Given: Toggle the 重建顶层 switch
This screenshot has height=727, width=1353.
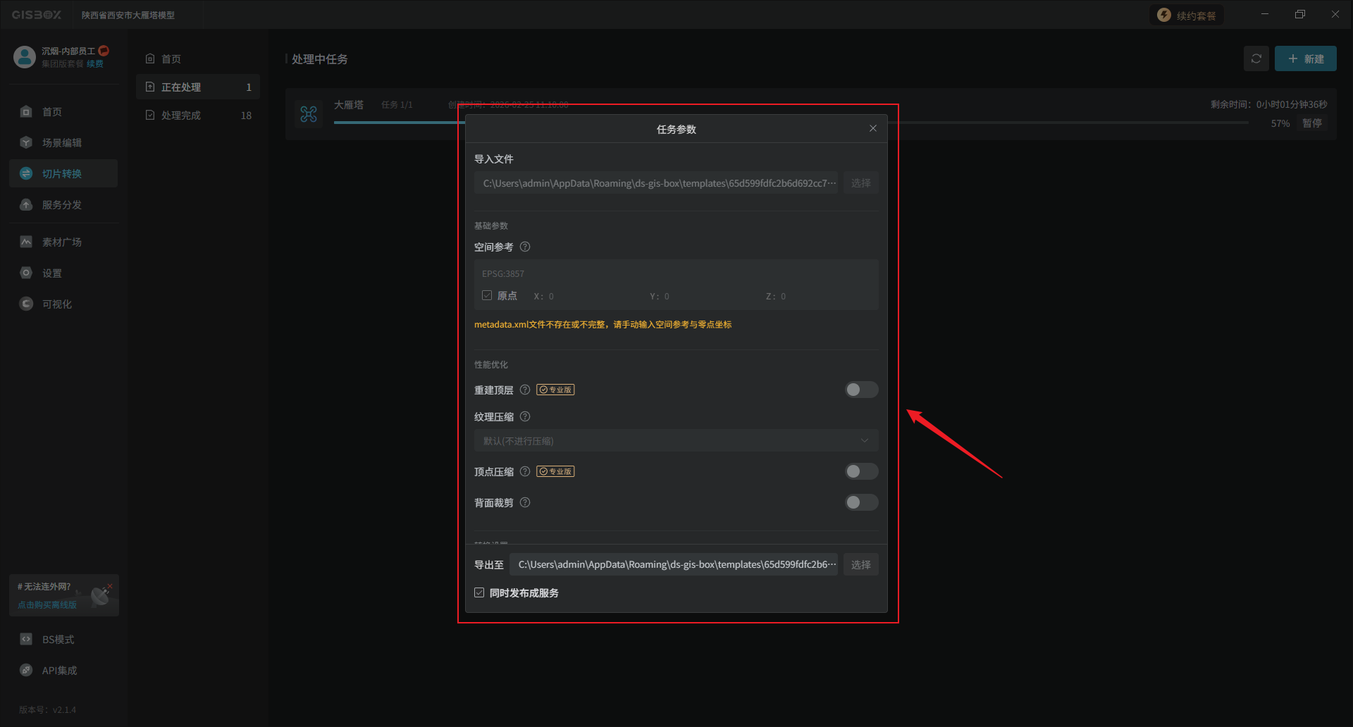Looking at the screenshot, I should click(861, 390).
